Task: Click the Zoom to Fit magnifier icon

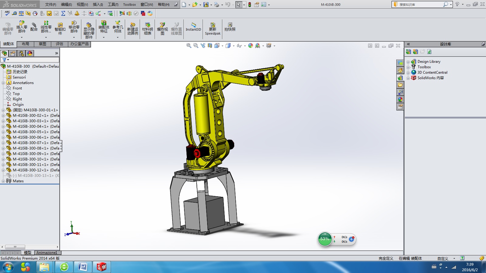Action: tap(189, 45)
